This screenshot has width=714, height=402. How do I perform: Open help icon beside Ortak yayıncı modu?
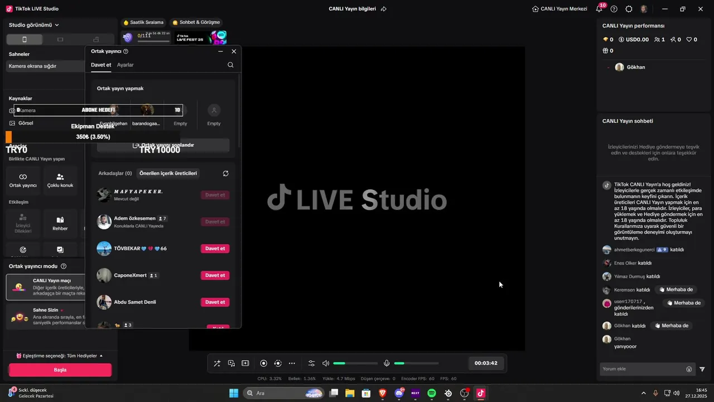tap(64, 266)
